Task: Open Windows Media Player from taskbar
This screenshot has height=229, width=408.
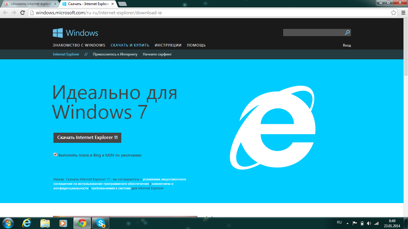Action: 63,223
